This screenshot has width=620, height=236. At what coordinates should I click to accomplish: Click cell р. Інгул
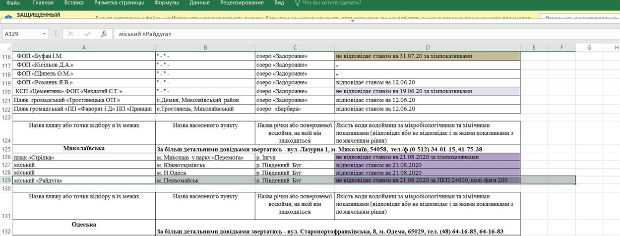click(295, 157)
